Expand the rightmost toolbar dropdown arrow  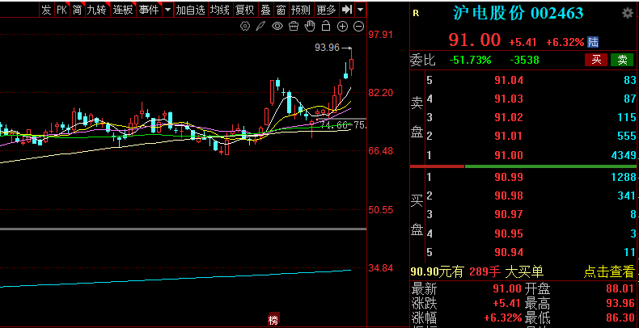[359, 10]
